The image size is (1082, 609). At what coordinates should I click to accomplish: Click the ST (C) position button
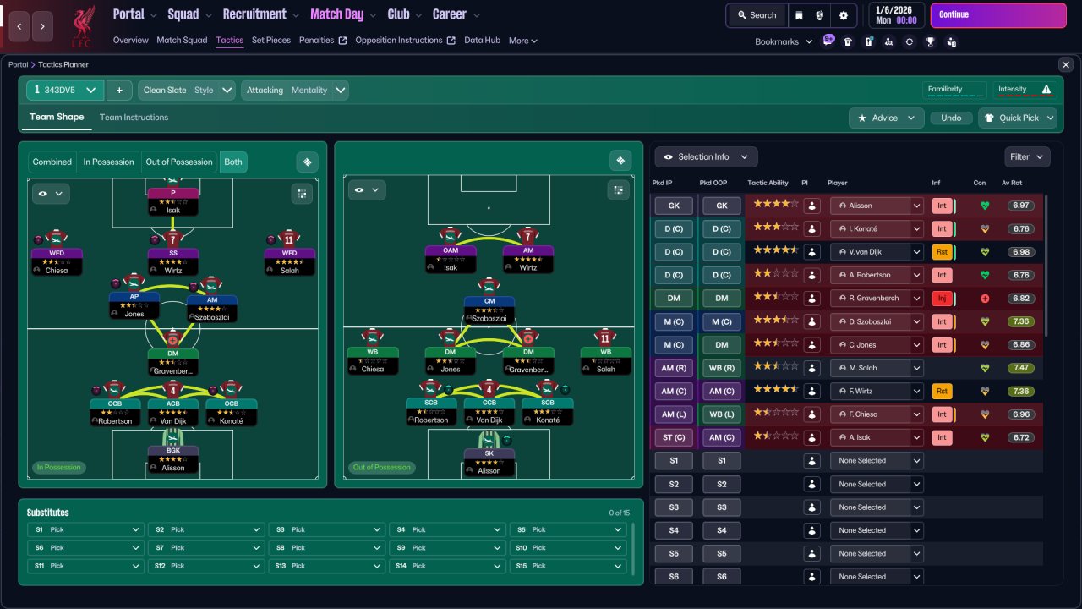[x=674, y=437]
